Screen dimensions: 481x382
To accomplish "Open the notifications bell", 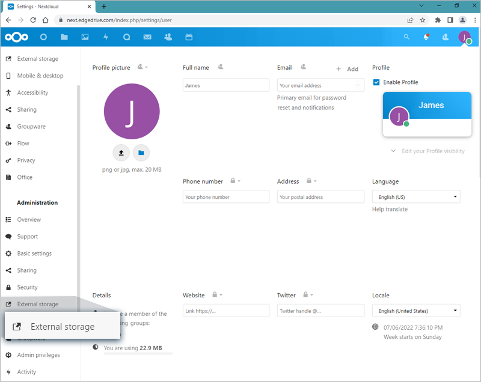I will point(426,37).
